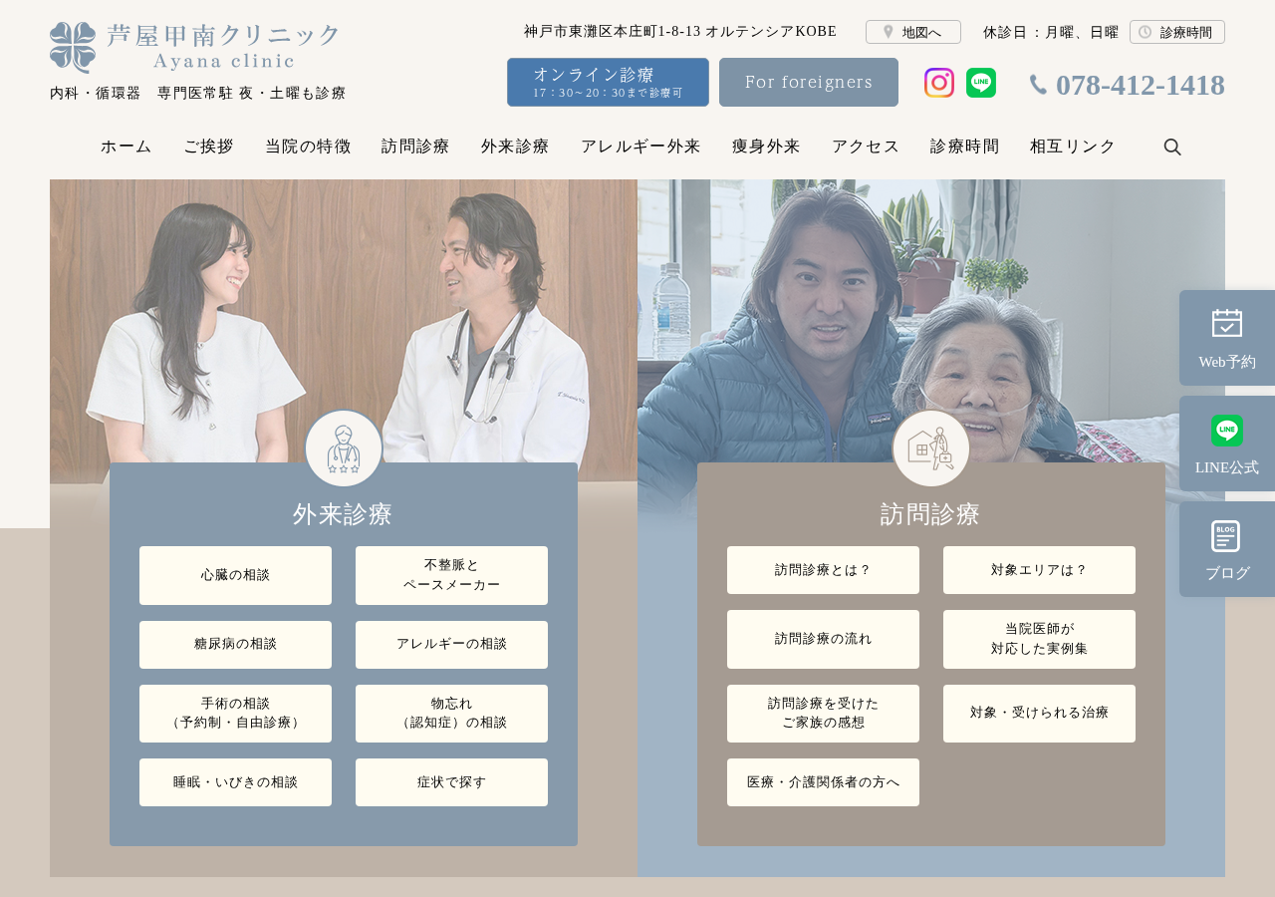Click the 芦屋甲南クリニック logo
Image resolution: width=1275 pixels, height=897 pixels.
click(x=195, y=47)
